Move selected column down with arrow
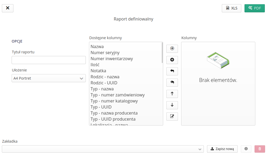The width and height of the screenshot is (268, 155). pos(172,105)
